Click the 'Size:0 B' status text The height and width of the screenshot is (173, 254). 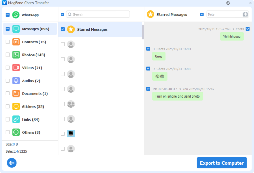click(12, 144)
